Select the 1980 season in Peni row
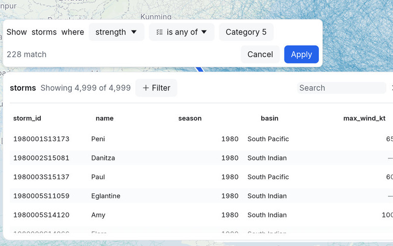 230,139
